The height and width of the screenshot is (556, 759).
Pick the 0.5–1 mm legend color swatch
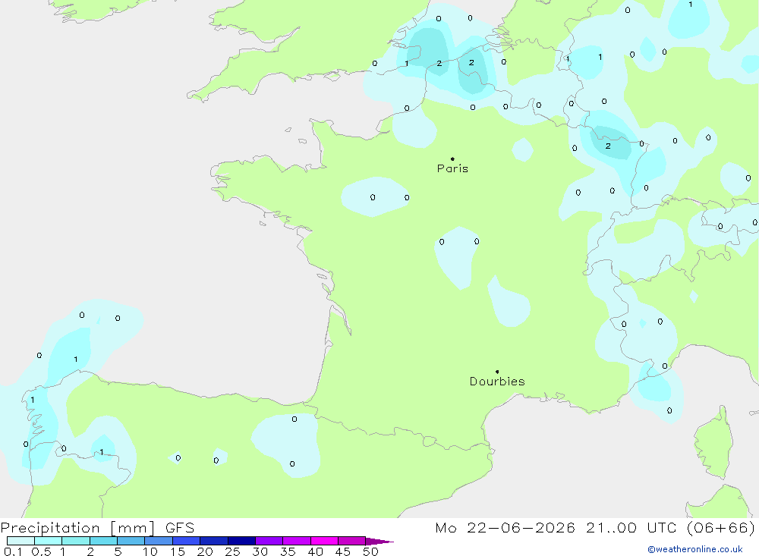48,541
